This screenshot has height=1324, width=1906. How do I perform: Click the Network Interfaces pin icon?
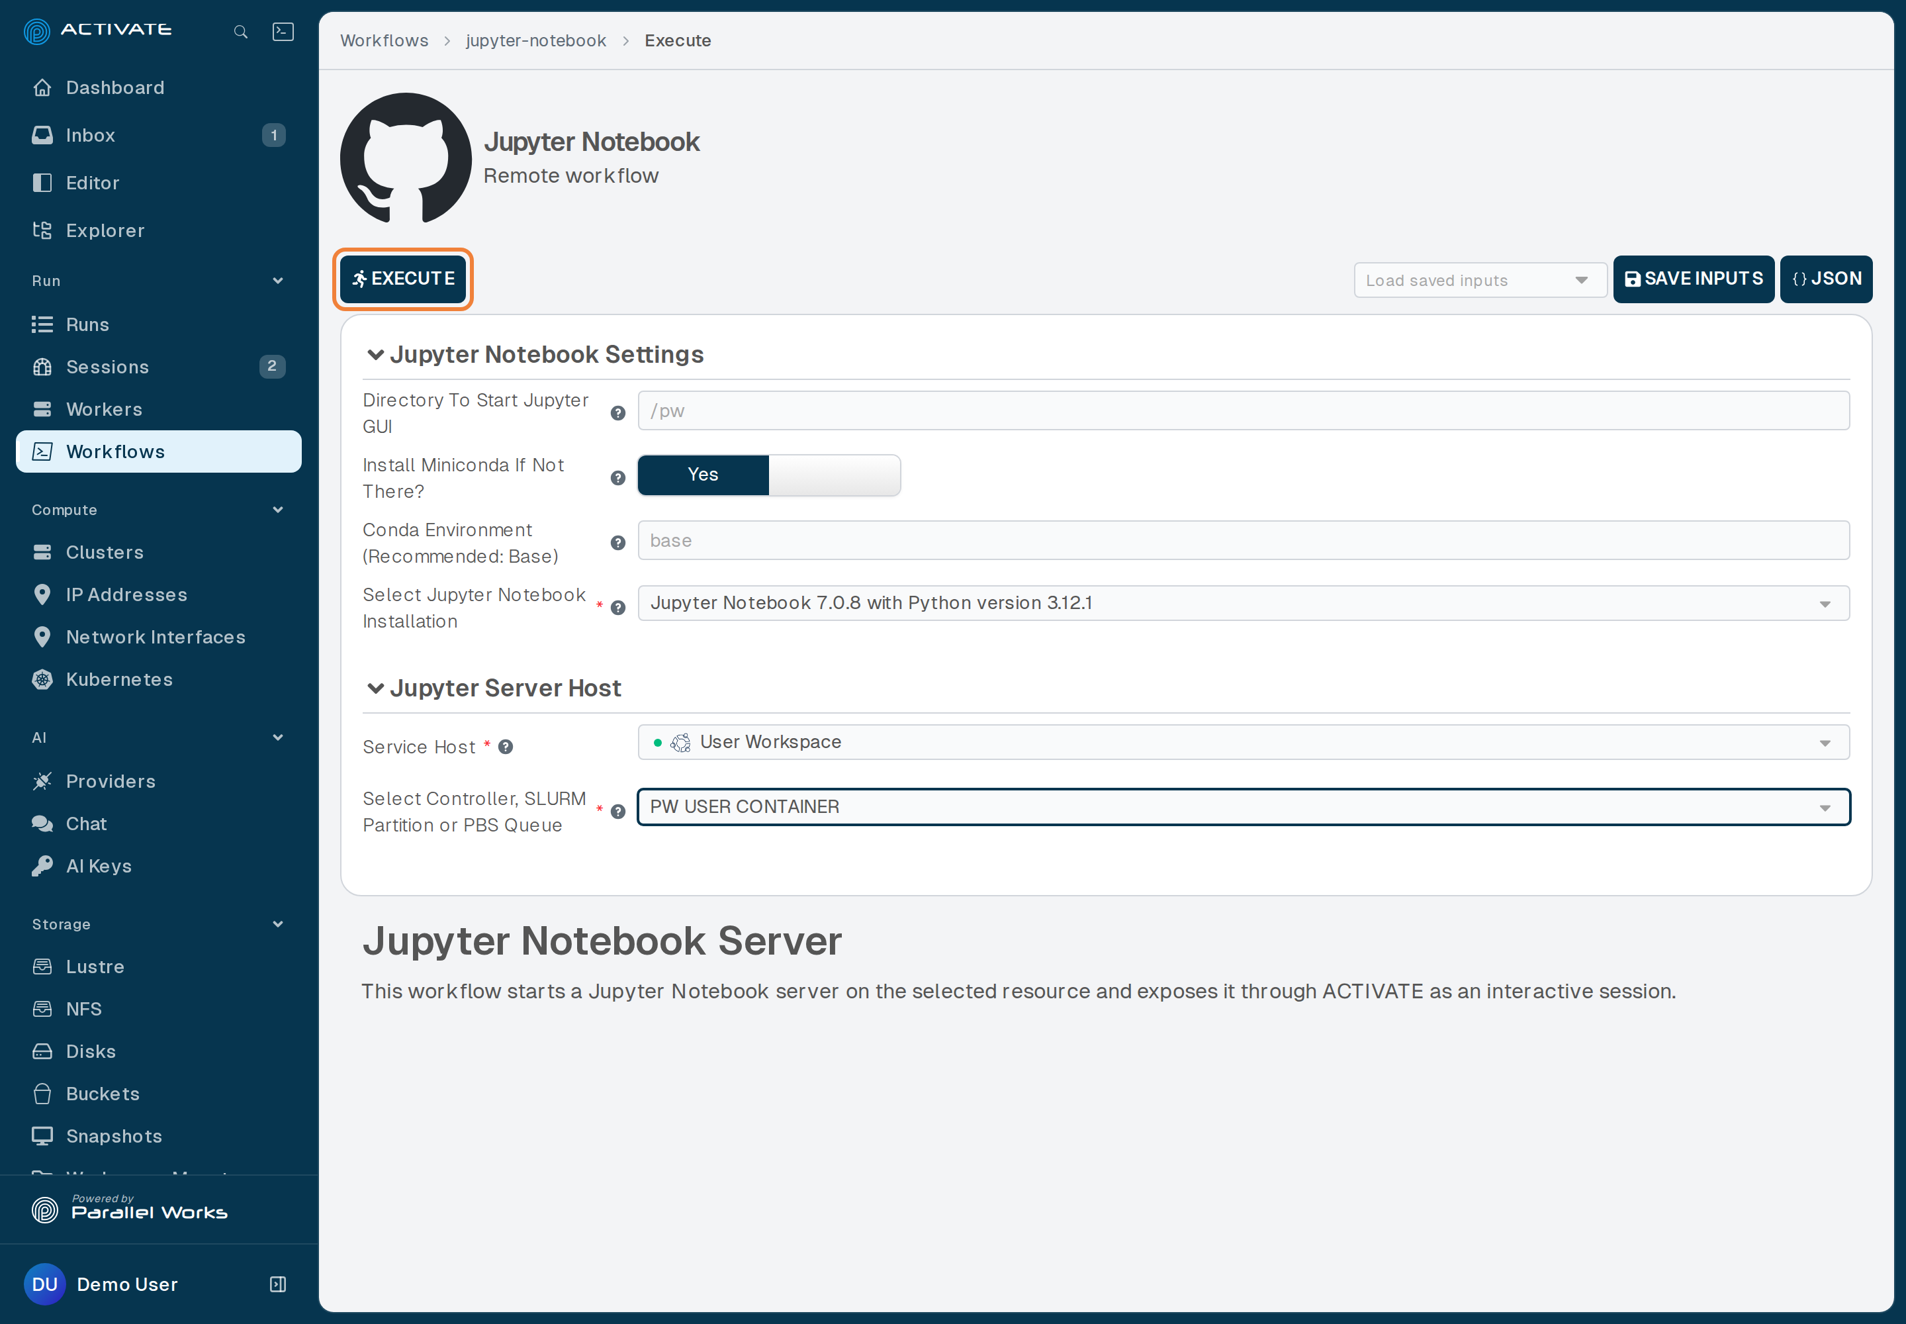(42, 637)
